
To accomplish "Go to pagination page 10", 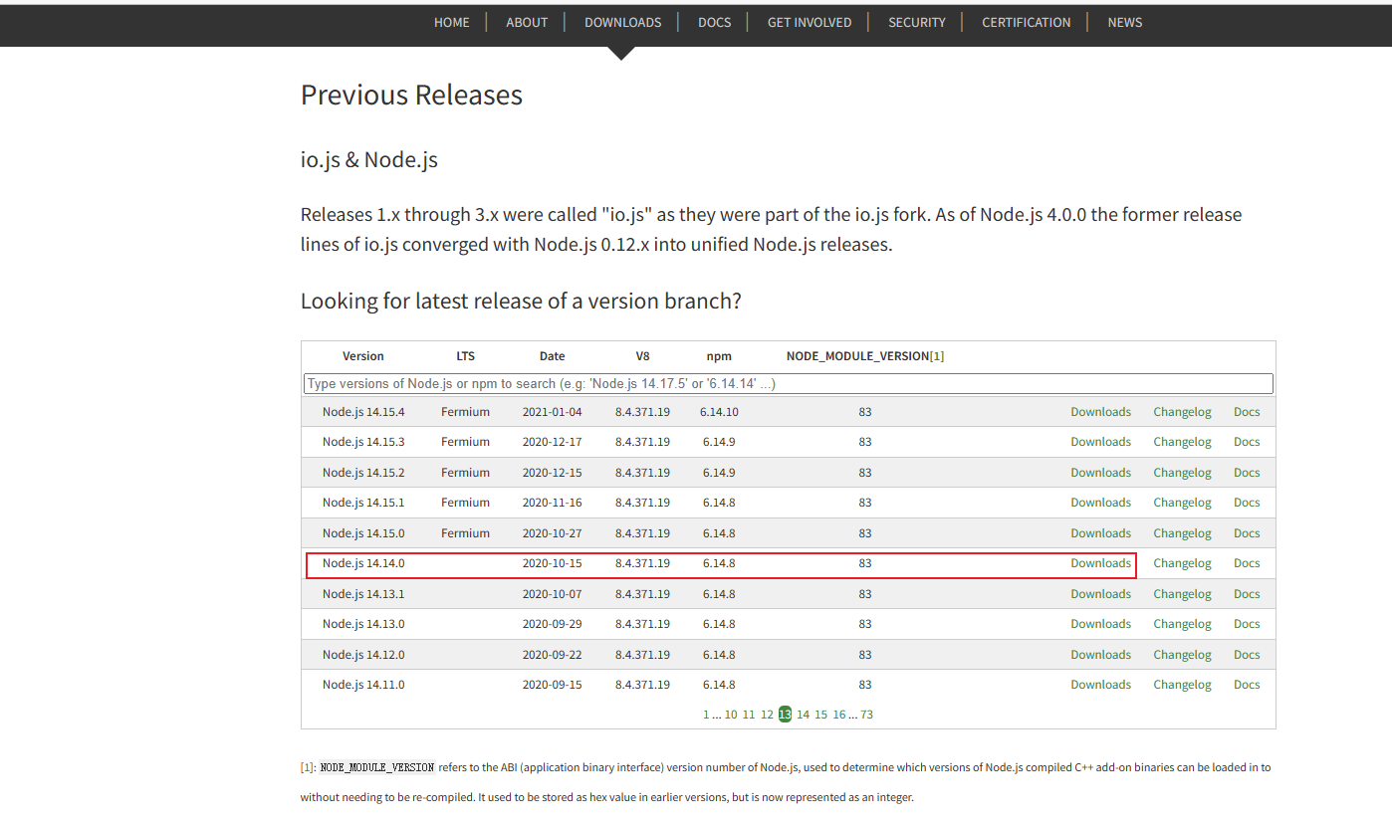I will 731,715.
